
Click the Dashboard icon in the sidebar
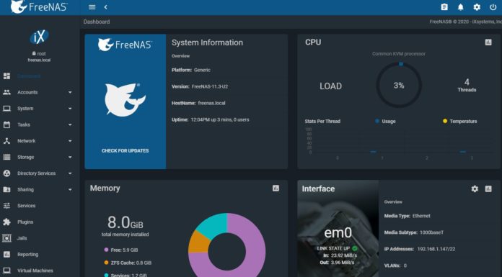(6, 76)
